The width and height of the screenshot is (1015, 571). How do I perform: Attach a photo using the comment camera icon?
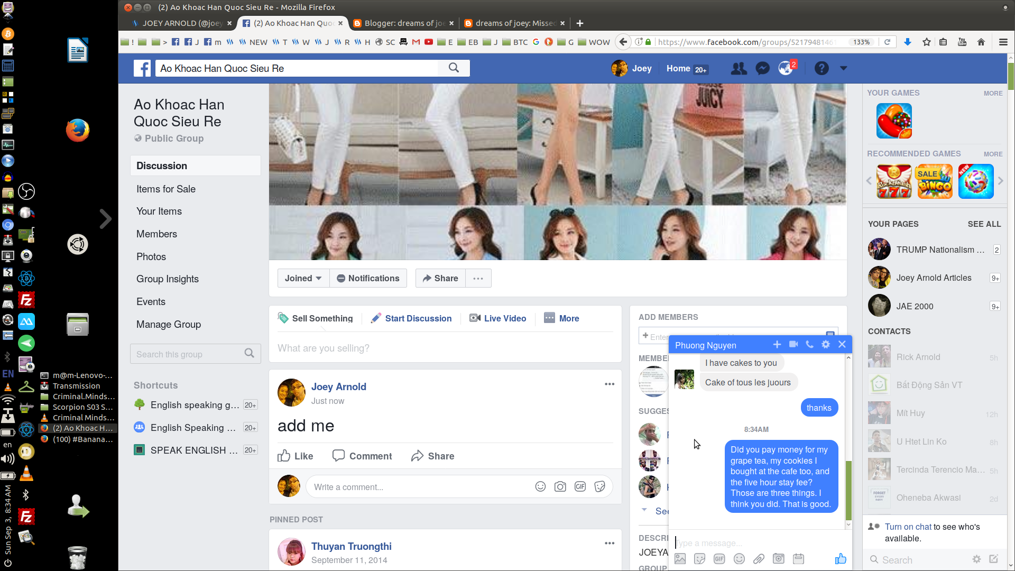tap(560, 486)
